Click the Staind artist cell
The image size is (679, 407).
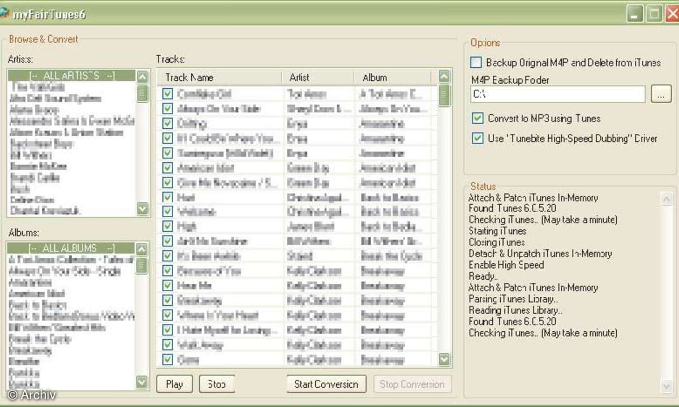click(300, 256)
